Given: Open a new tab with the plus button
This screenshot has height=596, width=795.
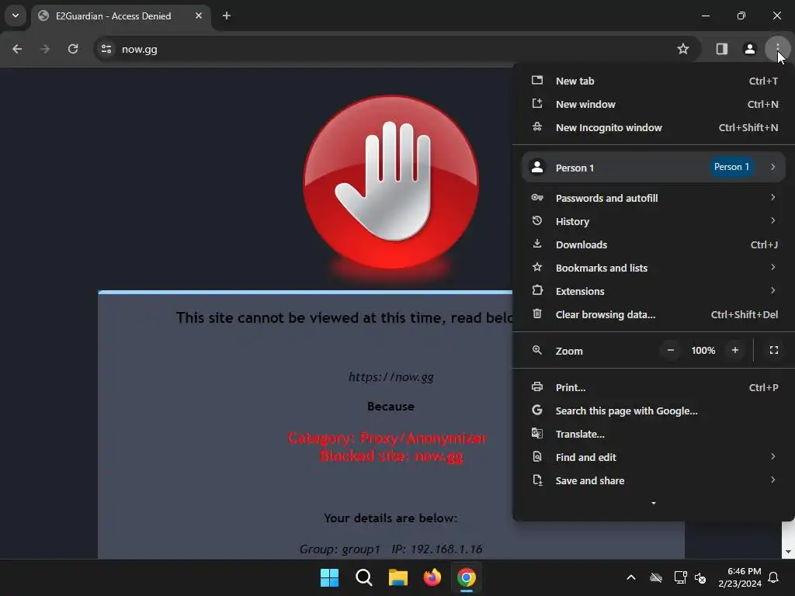Looking at the screenshot, I should [227, 16].
